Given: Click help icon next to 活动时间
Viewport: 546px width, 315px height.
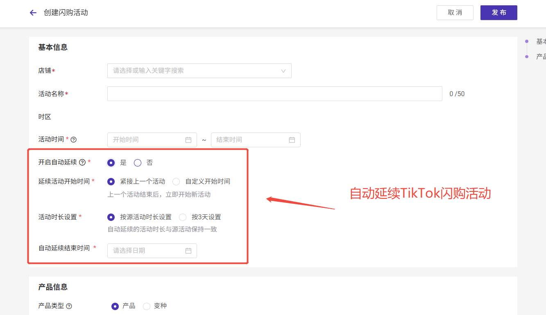Looking at the screenshot, I should pyautogui.click(x=74, y=140).
